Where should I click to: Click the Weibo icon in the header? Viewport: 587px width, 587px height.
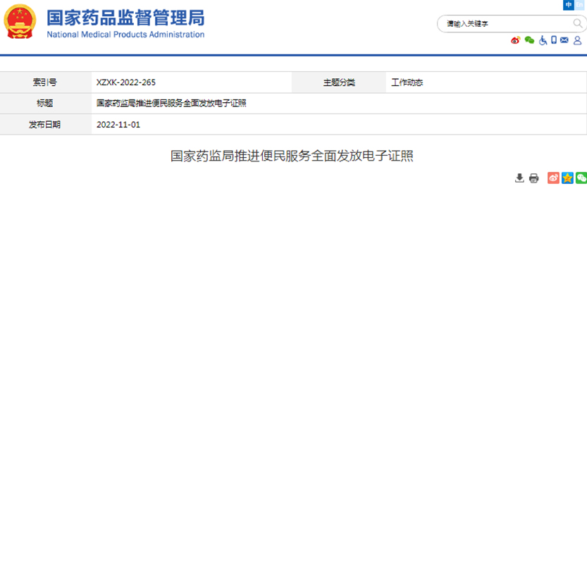515,41
